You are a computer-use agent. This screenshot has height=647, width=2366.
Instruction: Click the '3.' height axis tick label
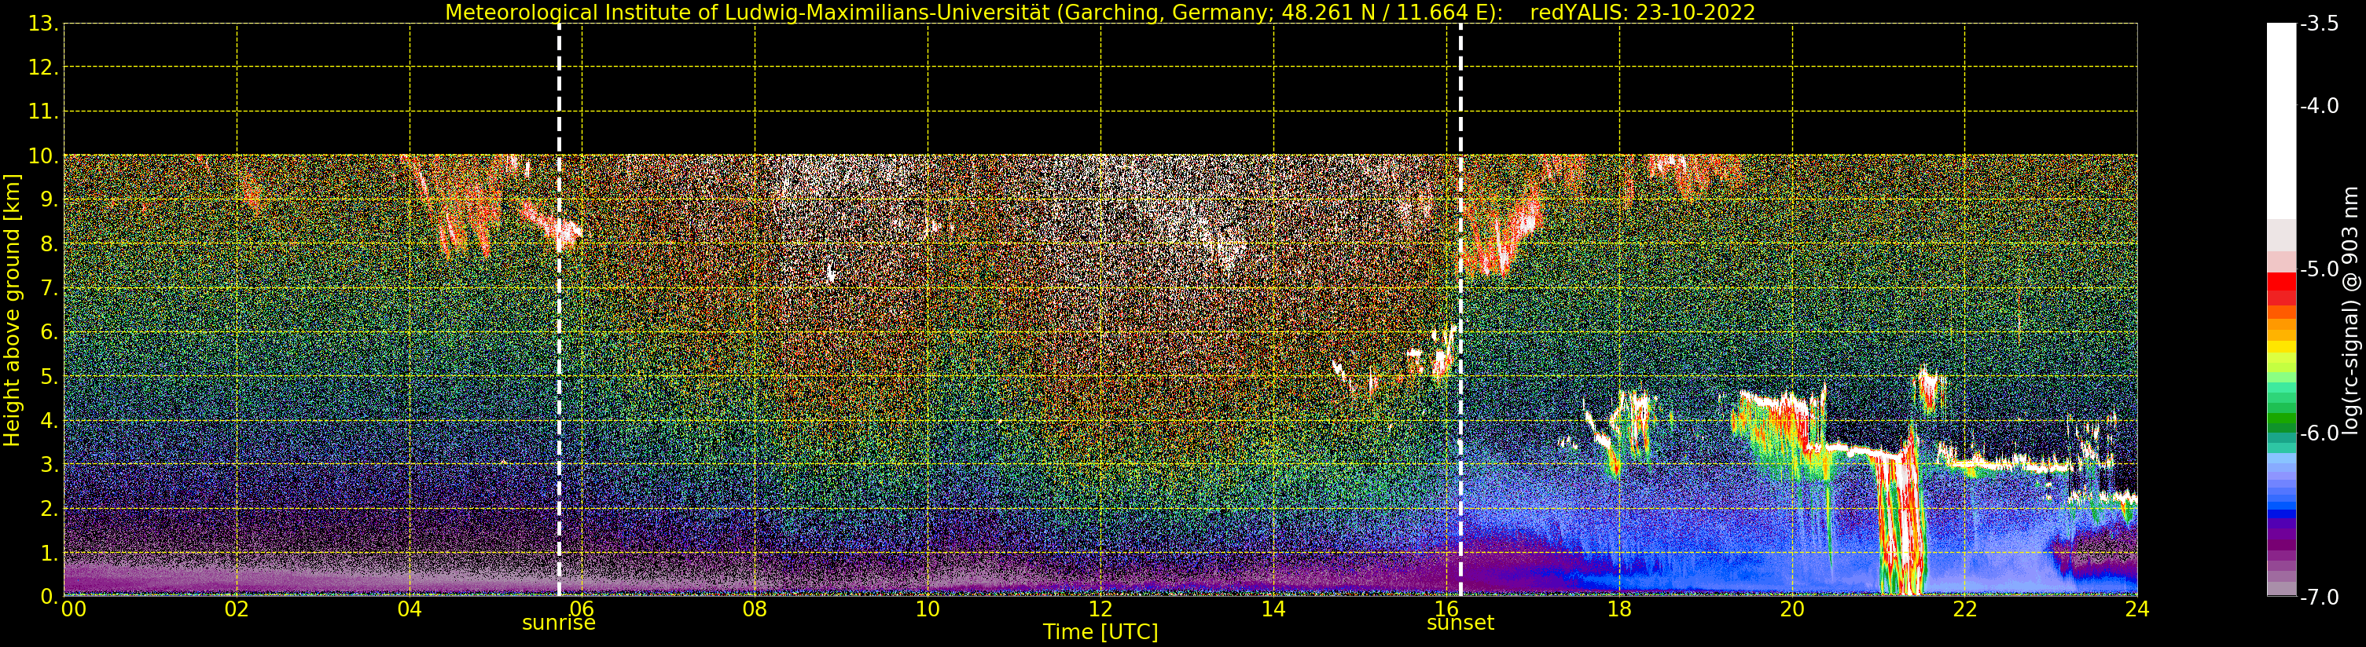50,464
